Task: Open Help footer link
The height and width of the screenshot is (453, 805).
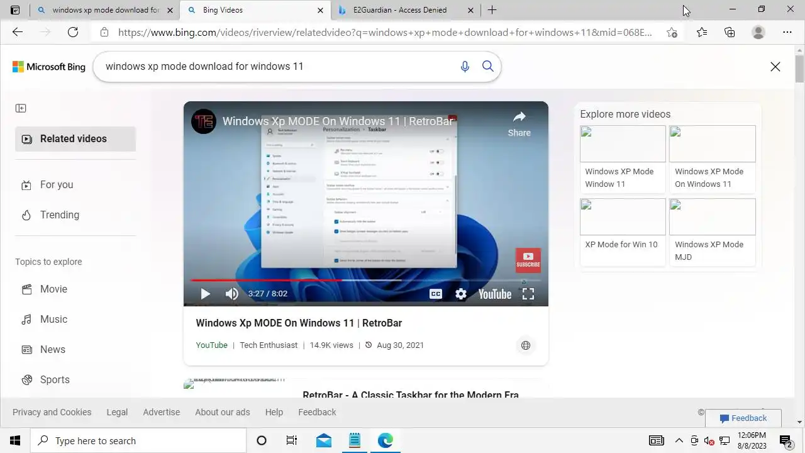Action: (274, 412)
